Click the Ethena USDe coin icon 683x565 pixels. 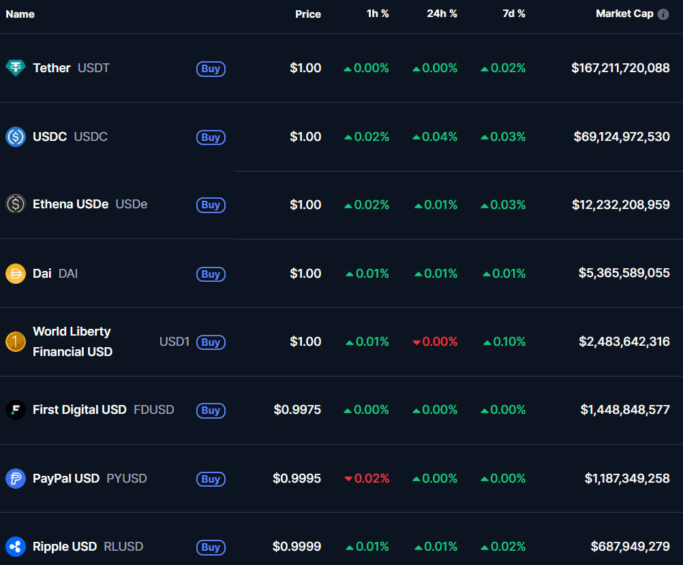coord(16,204)
